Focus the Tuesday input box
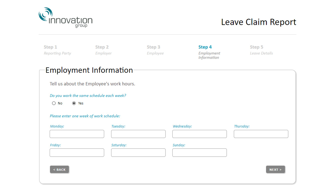This screenshot has width=331, height=193. 138,134
